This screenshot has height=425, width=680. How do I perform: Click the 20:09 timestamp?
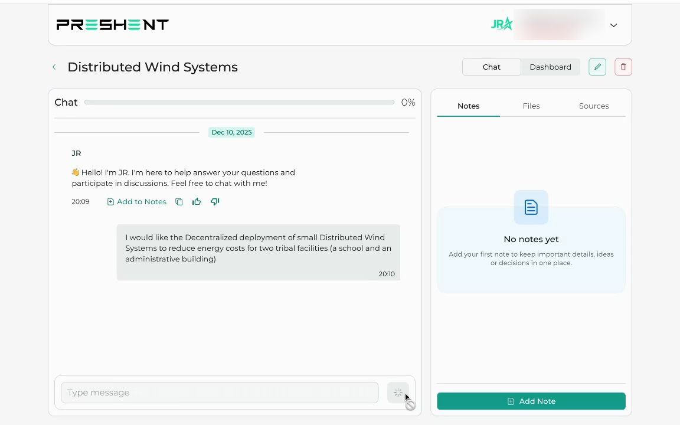(x=80, y=202)
